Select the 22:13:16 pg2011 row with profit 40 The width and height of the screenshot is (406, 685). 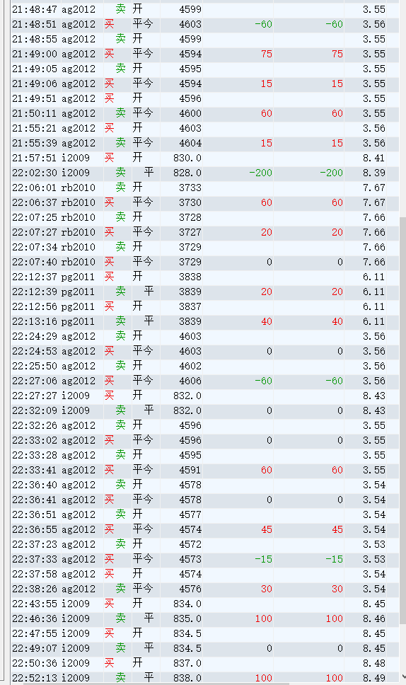(205, 321)
